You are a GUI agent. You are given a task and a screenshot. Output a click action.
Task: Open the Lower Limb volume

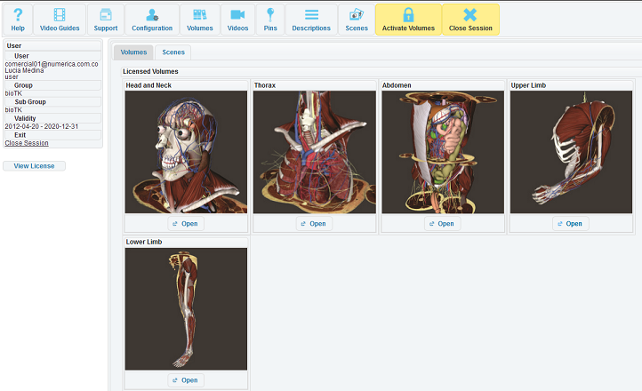pos(186,380)
